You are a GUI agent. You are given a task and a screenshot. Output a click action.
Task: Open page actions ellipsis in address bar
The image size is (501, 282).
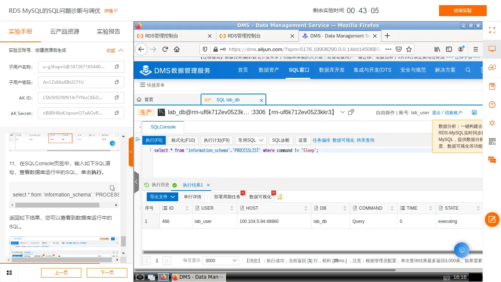pos(388,49)
